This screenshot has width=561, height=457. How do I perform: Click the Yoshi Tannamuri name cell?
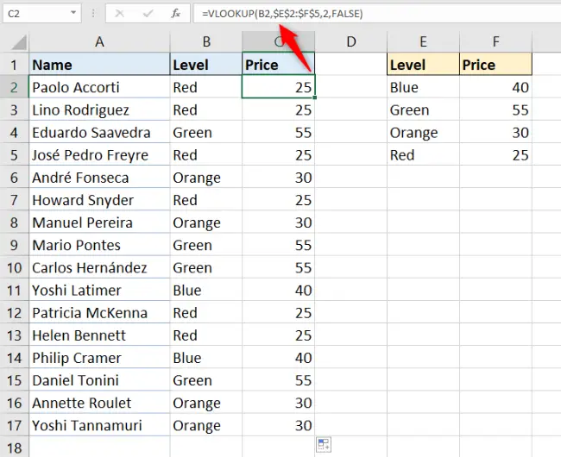point(99,426)
